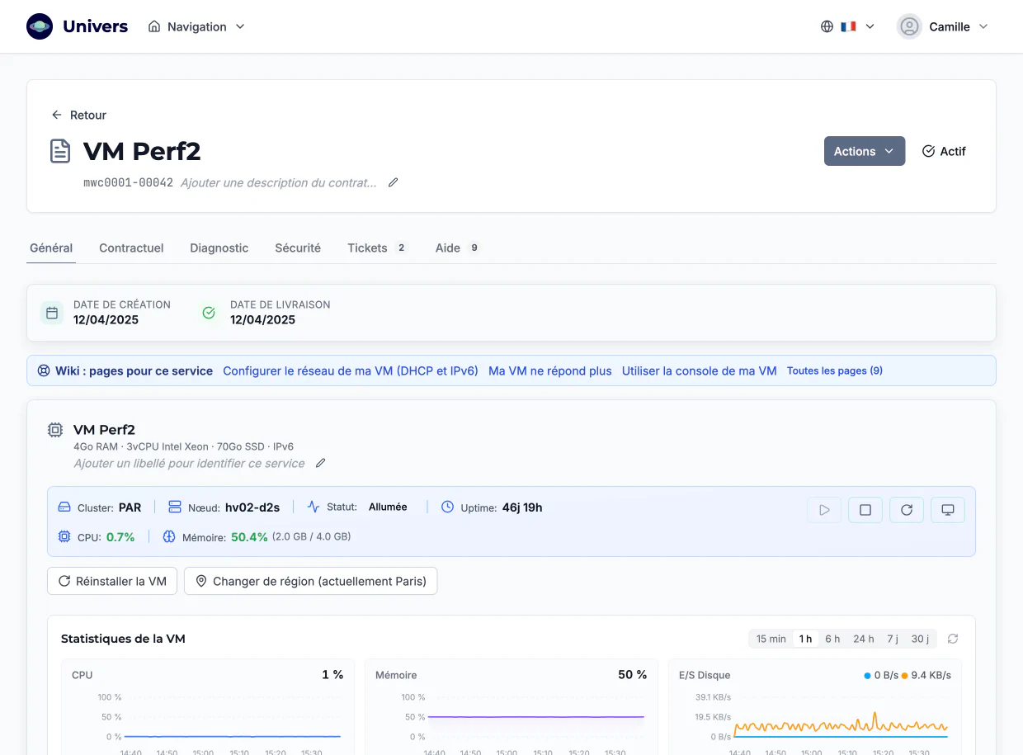Click the creation date calendar icon

[52, 313]
